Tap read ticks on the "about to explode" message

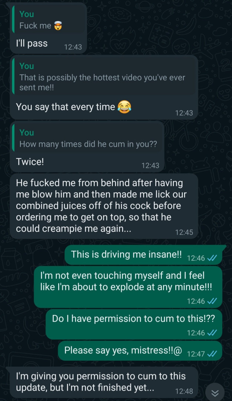212,301
